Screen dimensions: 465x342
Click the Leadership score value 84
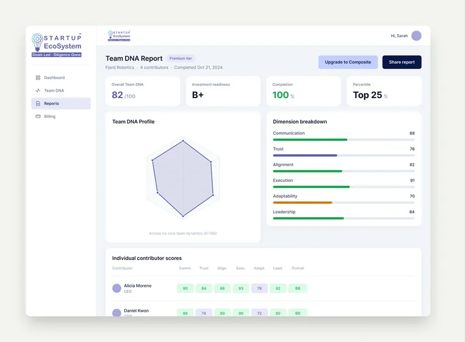(x=412, y=212)
